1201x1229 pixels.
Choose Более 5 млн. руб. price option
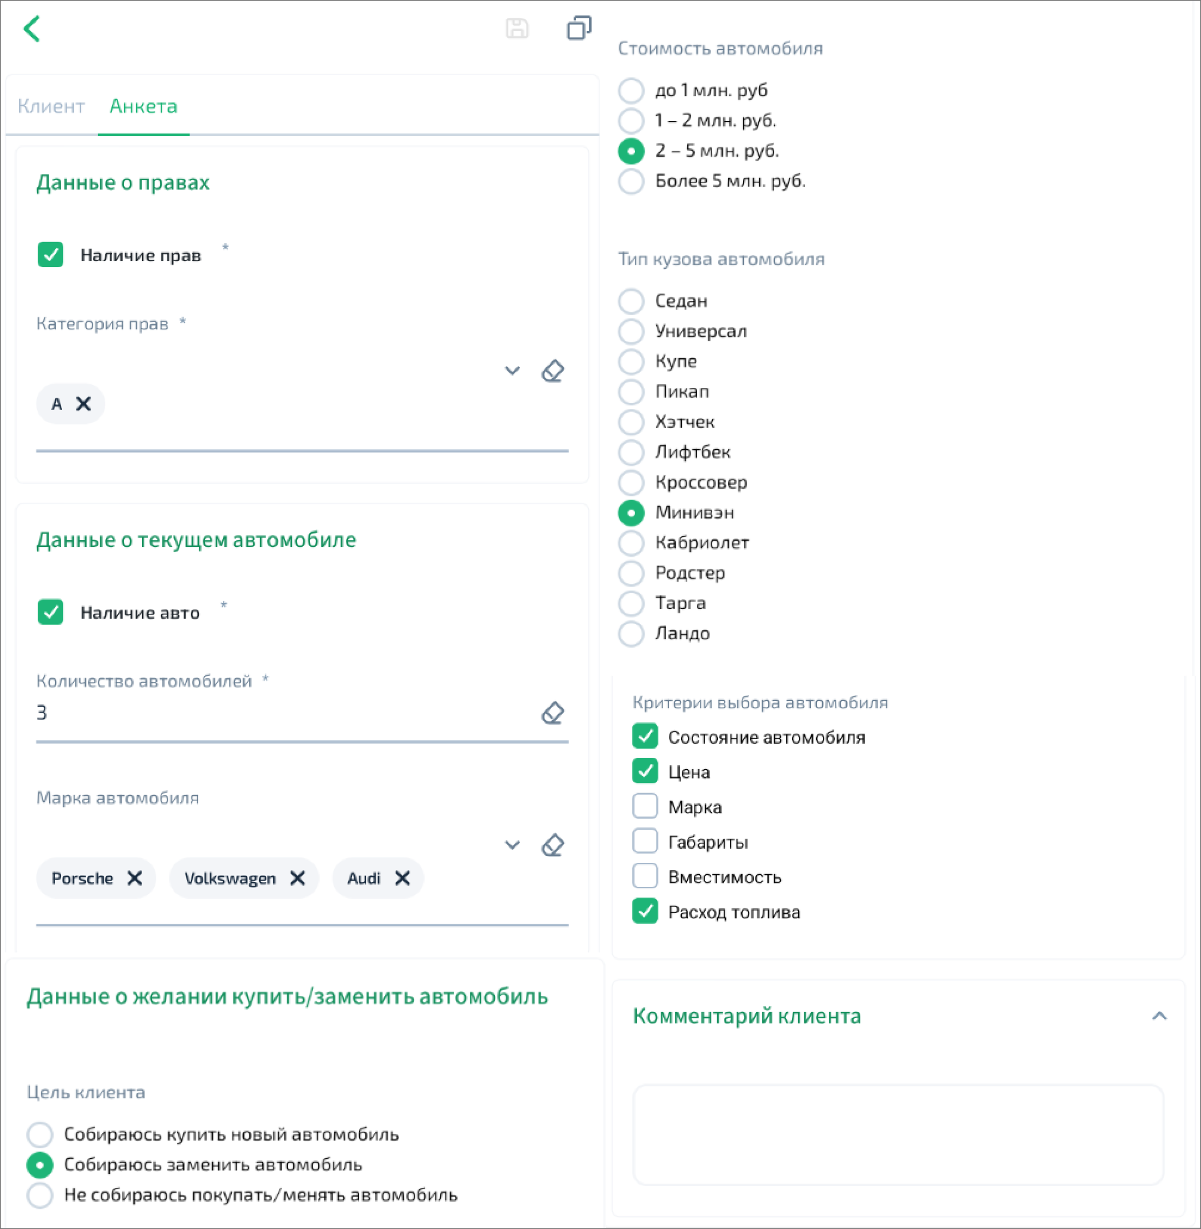[631, 182]
